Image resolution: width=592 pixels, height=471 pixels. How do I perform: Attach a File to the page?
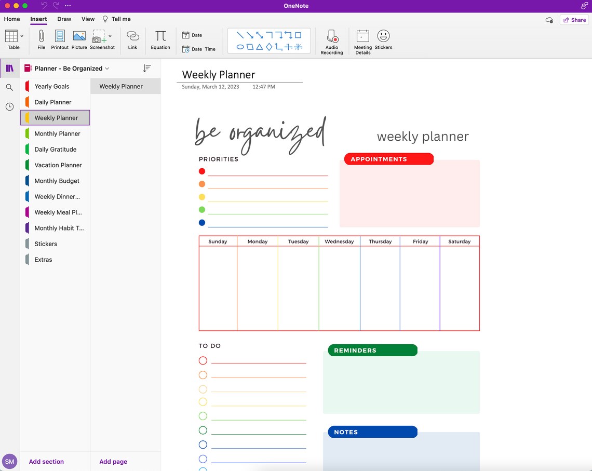click(41, 39)
